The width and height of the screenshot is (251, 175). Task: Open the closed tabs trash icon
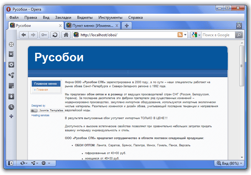point(239,26)
